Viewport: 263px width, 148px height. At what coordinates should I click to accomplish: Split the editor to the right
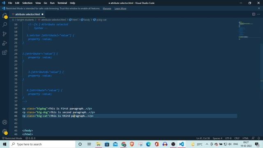tap(254, 14)
